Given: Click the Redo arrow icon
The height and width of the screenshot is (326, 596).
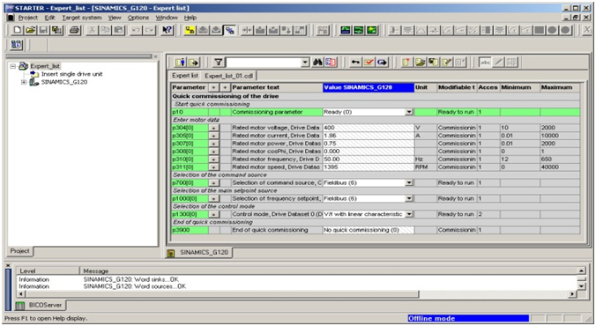Looking at the screenshot, I should click(x=150, y=30).
